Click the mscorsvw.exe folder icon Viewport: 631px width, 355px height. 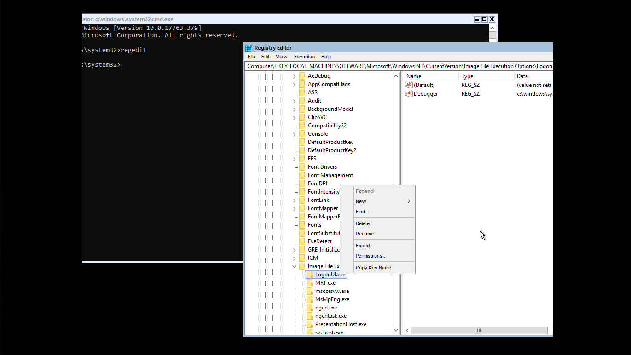point(309,291)
